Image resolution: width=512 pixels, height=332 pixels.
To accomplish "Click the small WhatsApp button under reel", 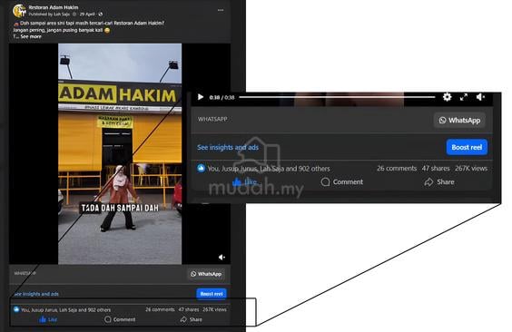I will click(x=206, y=274).
